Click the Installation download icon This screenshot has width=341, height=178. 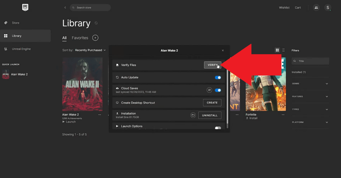tap(117, 114)
